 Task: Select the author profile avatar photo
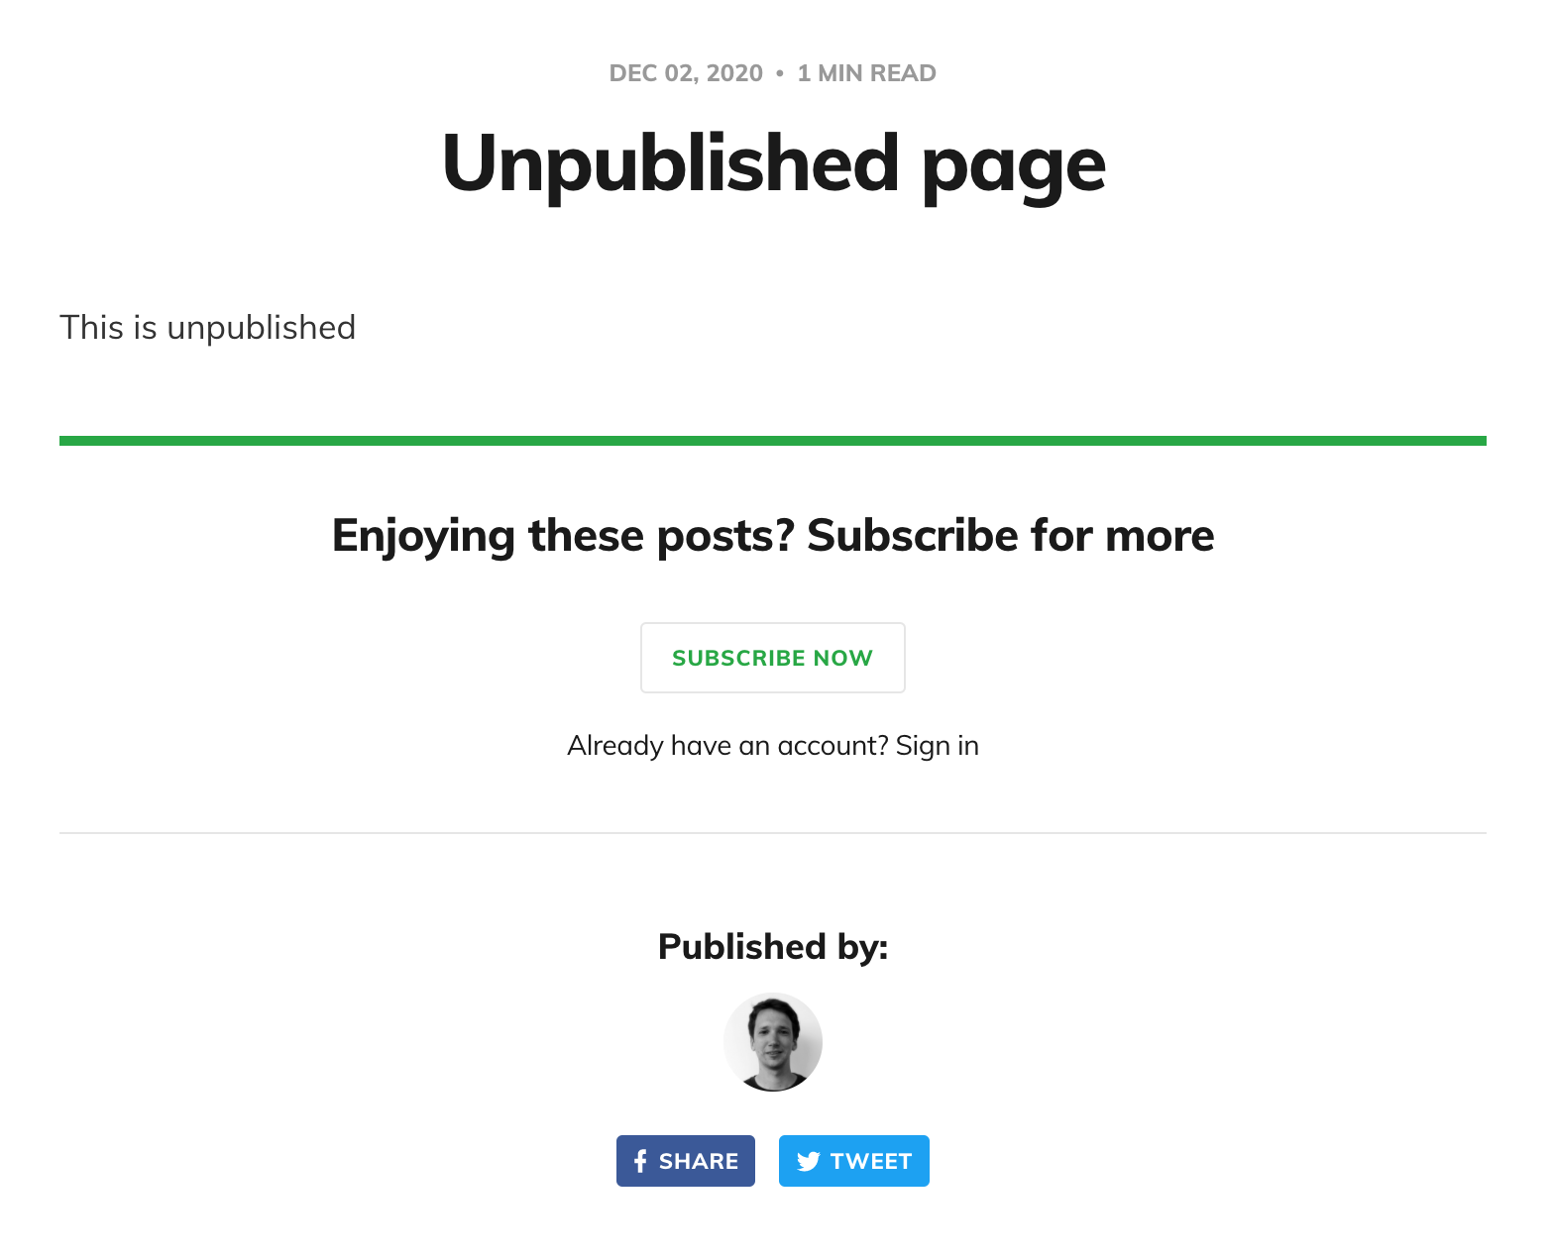(x=773, y=1041)
